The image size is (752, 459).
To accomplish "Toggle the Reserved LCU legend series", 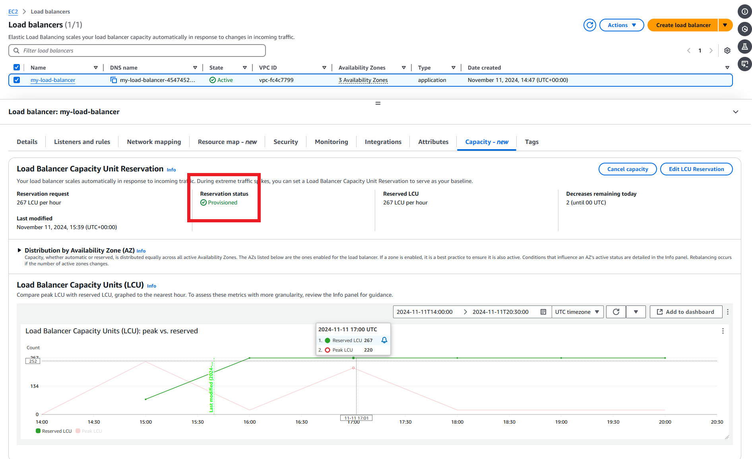I will pos(54,431).
